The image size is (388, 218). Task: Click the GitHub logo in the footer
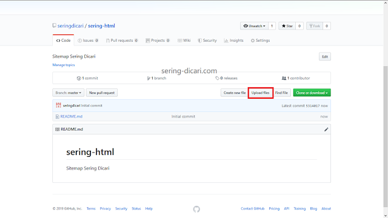pos(196,209)
